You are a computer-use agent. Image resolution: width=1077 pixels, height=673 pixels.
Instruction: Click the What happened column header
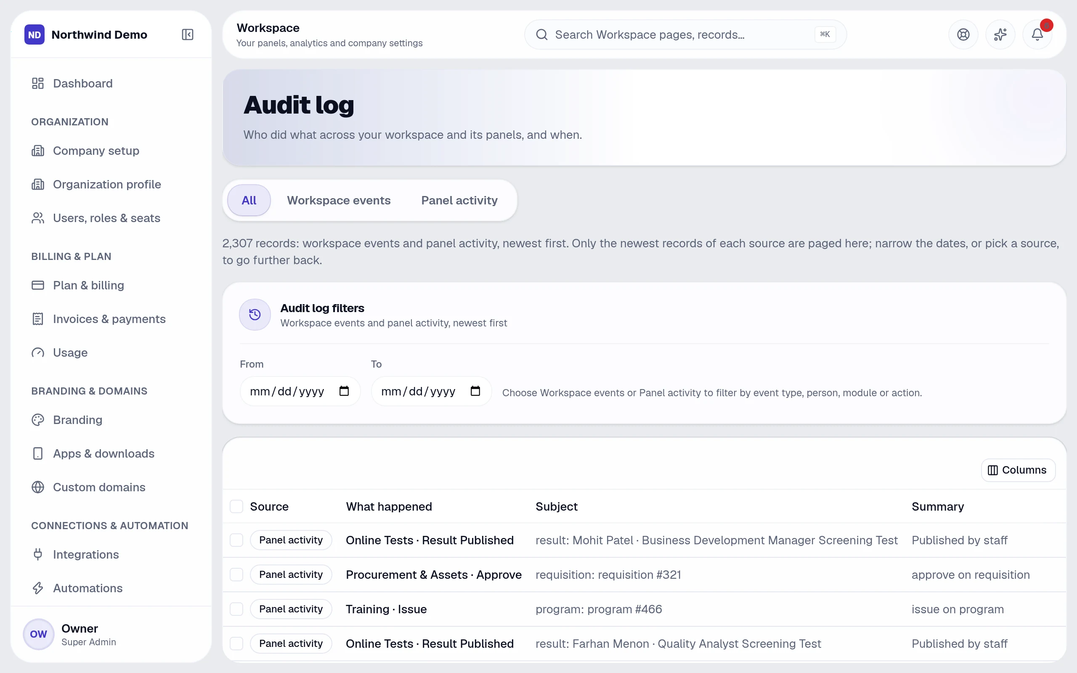tap(389, 506)
